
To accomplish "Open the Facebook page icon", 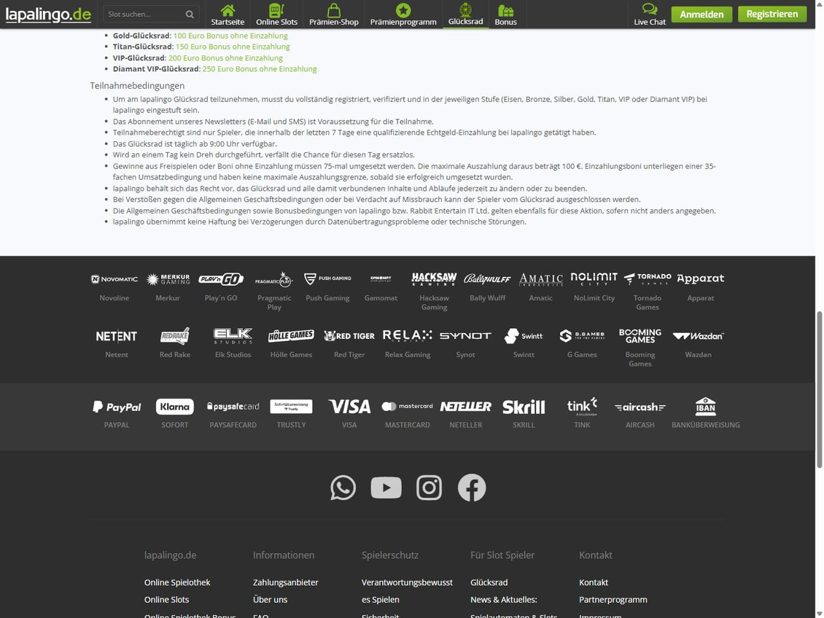I will coord(472,488).
